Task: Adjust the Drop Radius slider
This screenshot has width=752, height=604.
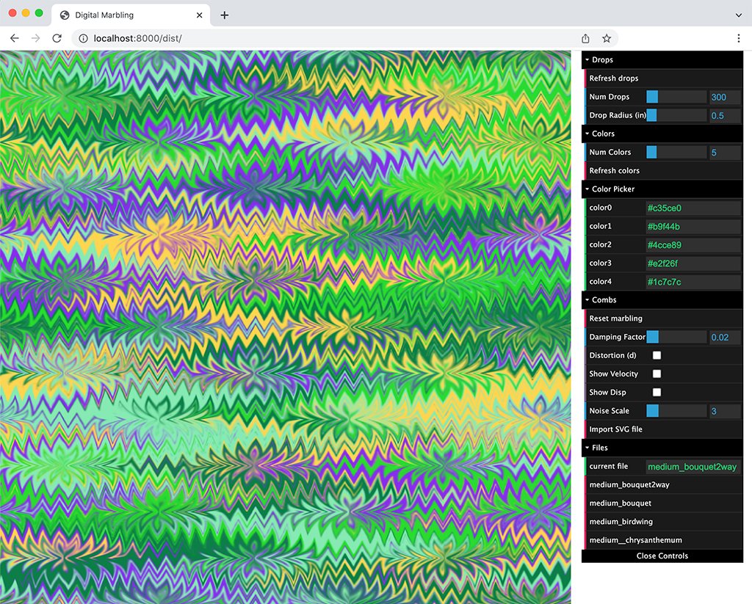Action: (x=676, y=115)
